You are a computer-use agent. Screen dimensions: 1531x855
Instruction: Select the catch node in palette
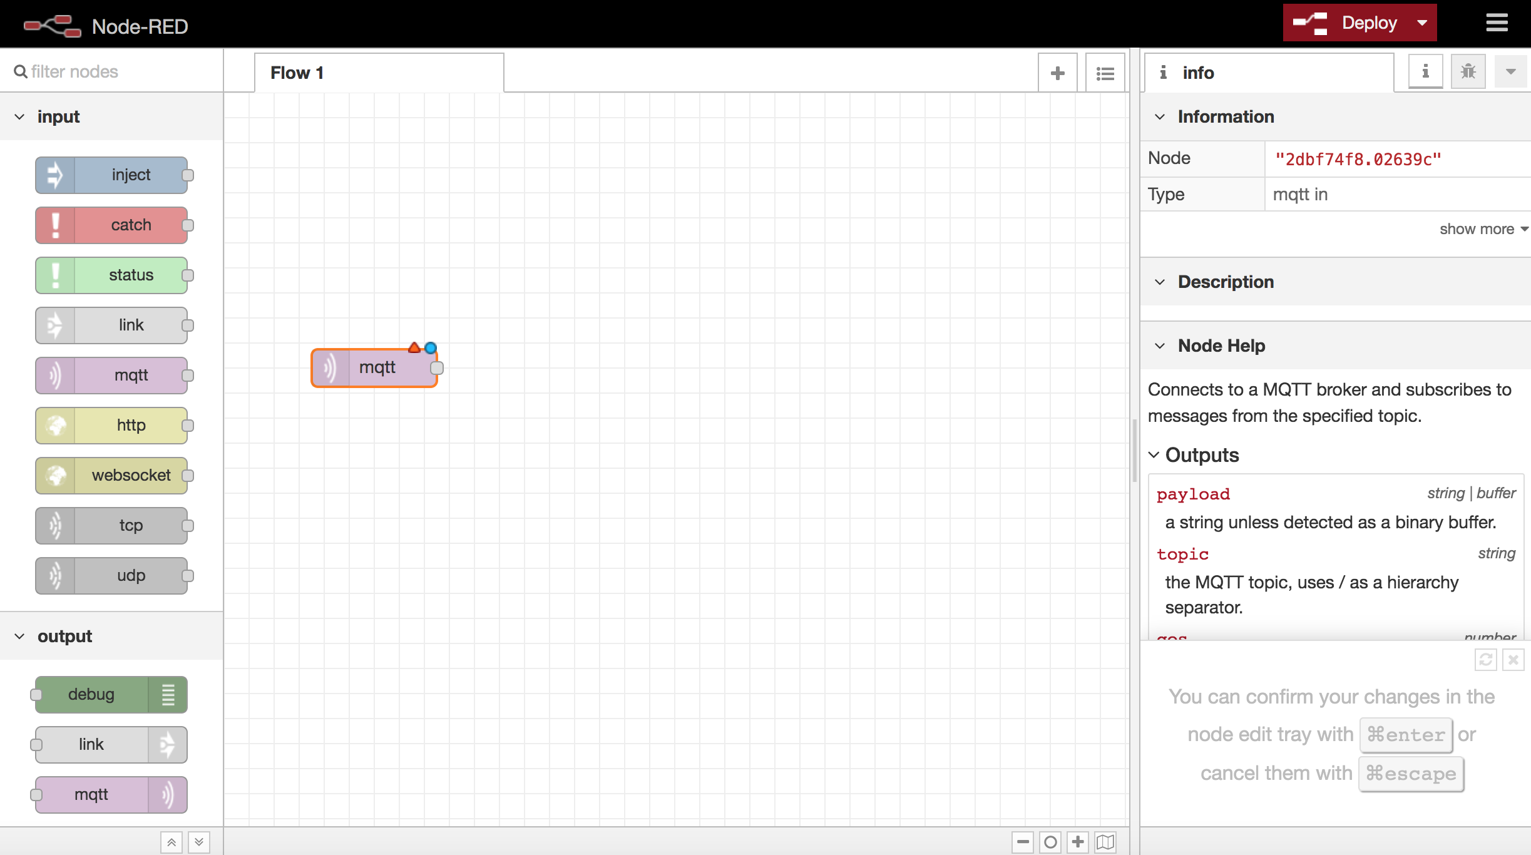click(111, 225)
